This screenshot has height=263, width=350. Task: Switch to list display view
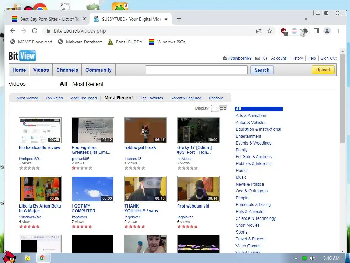[x=215, y=109]
